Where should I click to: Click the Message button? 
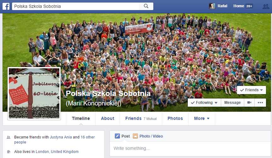tap(233, 103)
